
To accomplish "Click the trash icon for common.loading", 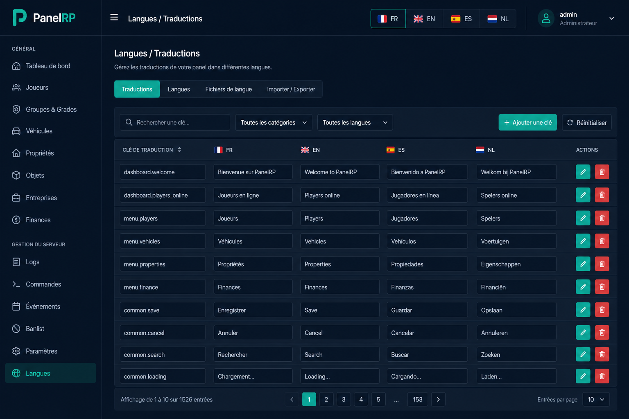I will (x=602, y=376).
